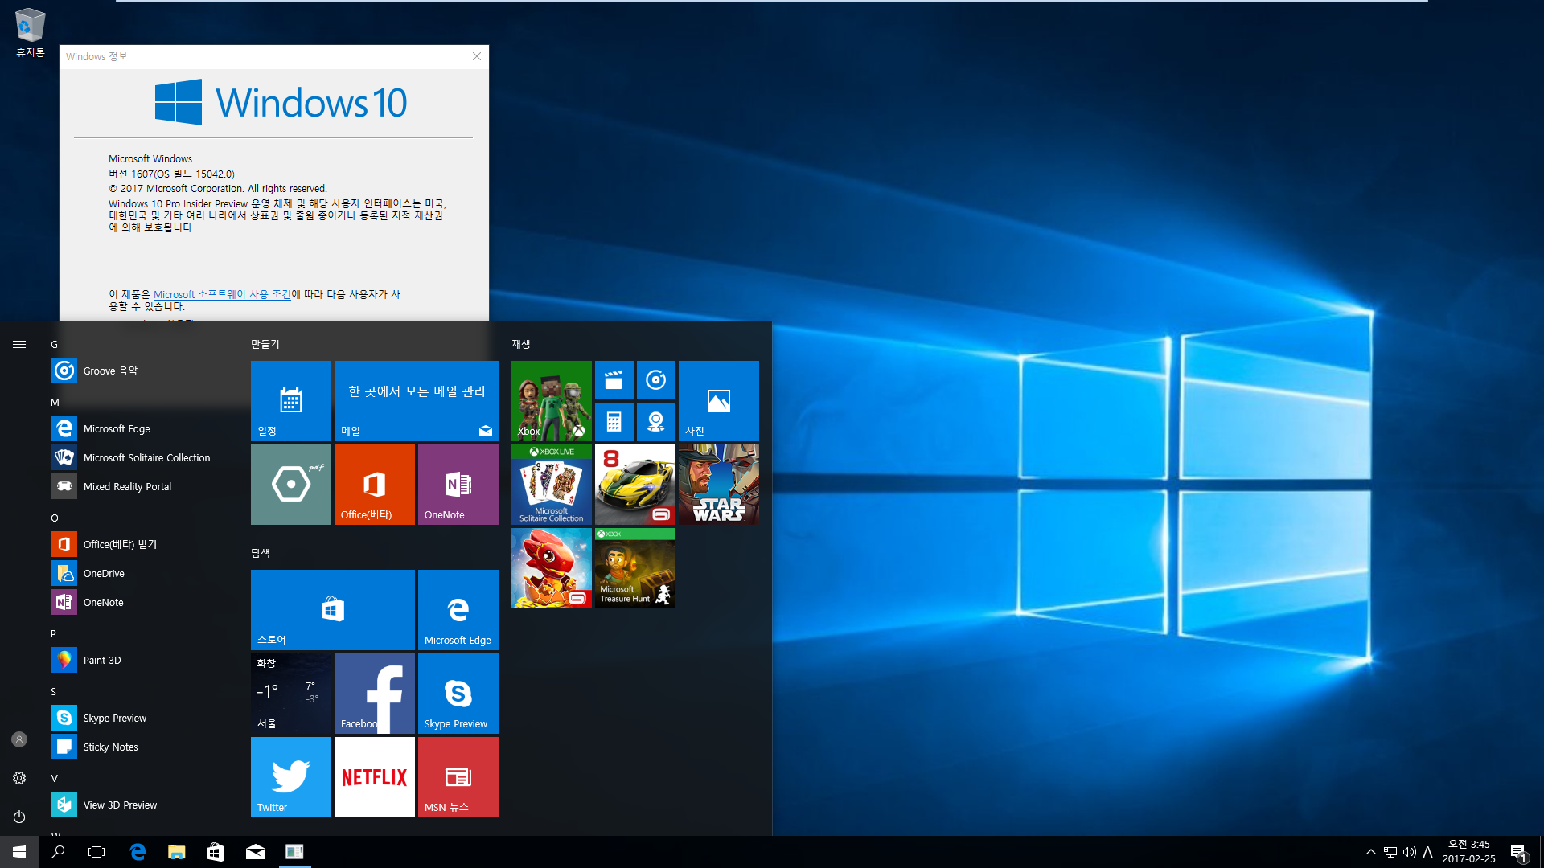Open the MSN 뉴스 tile

pos(458,777)
